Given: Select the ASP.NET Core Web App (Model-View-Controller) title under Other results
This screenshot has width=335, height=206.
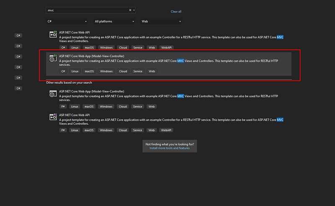Looking at the screenshot, I should (x=92, y=91).
